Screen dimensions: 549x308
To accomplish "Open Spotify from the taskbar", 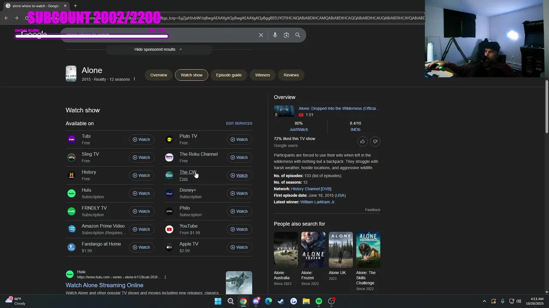I will click(x=319, y=301).
